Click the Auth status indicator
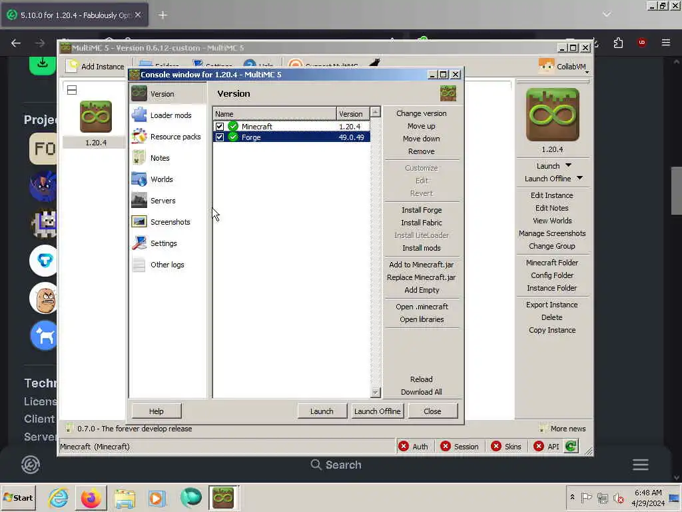 click(414, 446)
